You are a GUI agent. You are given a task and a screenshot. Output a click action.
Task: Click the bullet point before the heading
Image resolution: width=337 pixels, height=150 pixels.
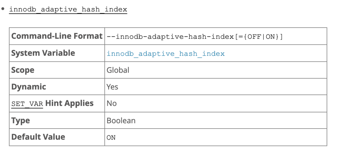pyautogui.click(x=3, y=9)
